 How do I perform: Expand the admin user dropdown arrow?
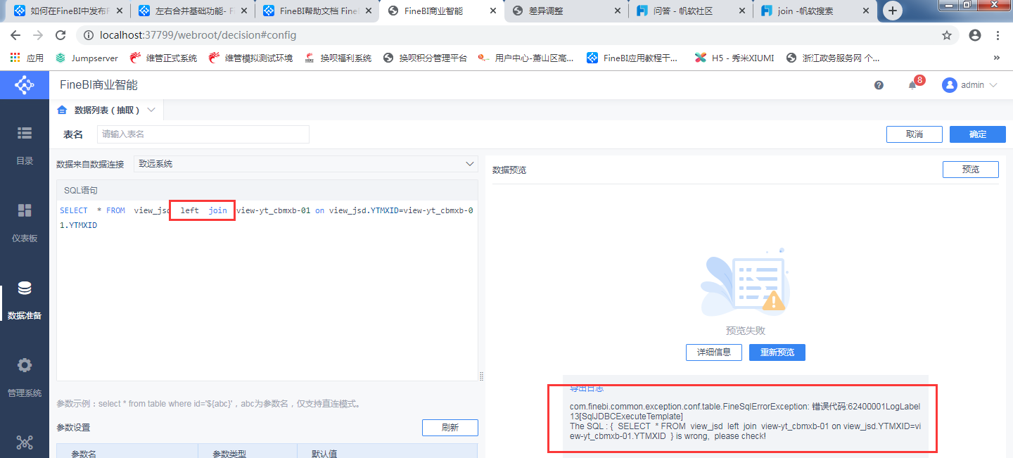tap(993, 85)
